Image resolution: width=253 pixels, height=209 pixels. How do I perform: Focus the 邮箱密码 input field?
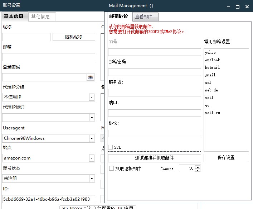tap(155, 72)
